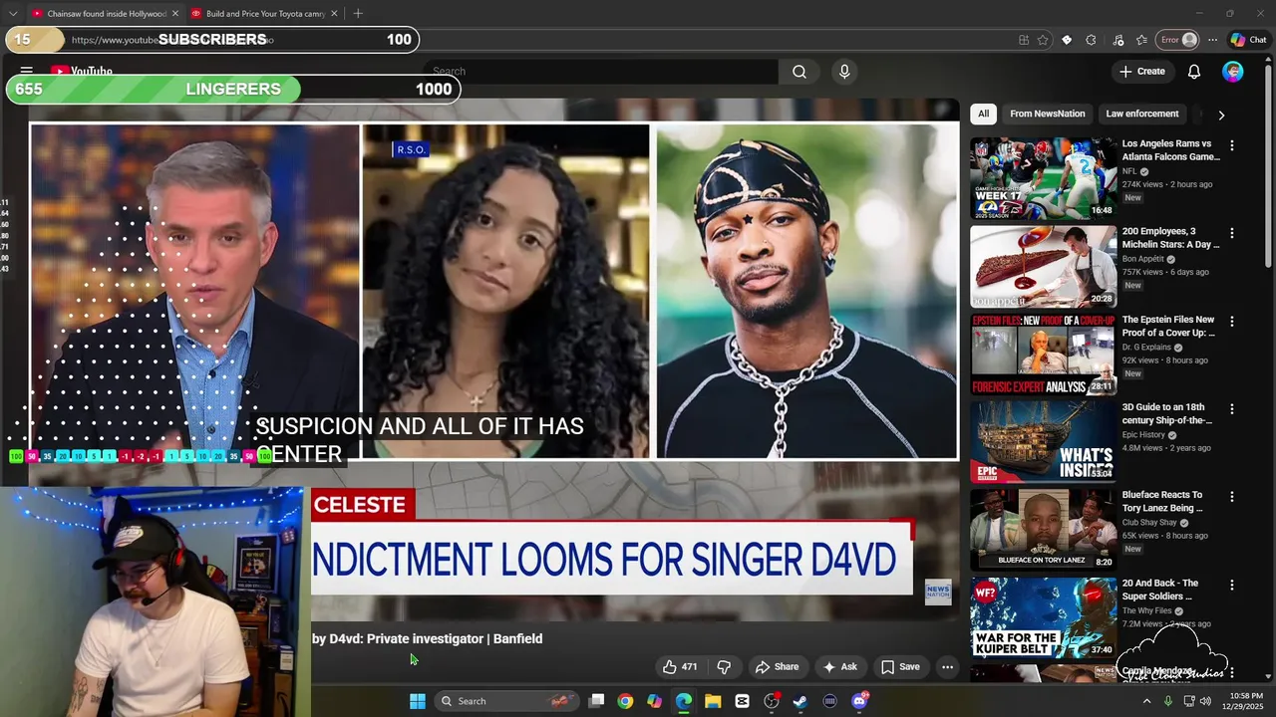Open the tab actions dropdown chevron
Image resolution: width=1276 pixels, height=717 pixels.
13,14
